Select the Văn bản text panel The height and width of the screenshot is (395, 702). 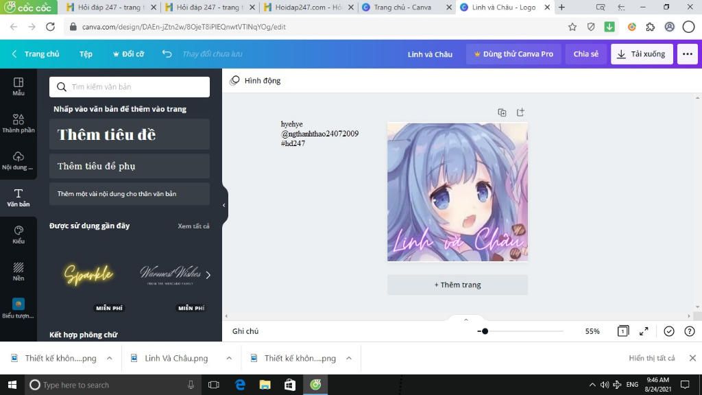(19, 198)
